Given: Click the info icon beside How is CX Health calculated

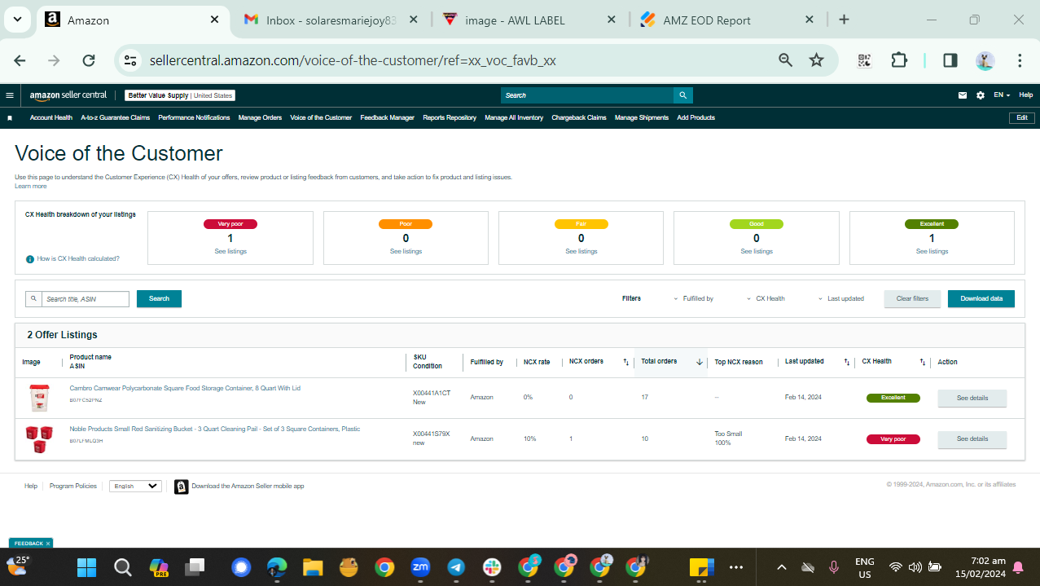Looking at the screenshot, I should pyautogui.click(x=30, y=258).
